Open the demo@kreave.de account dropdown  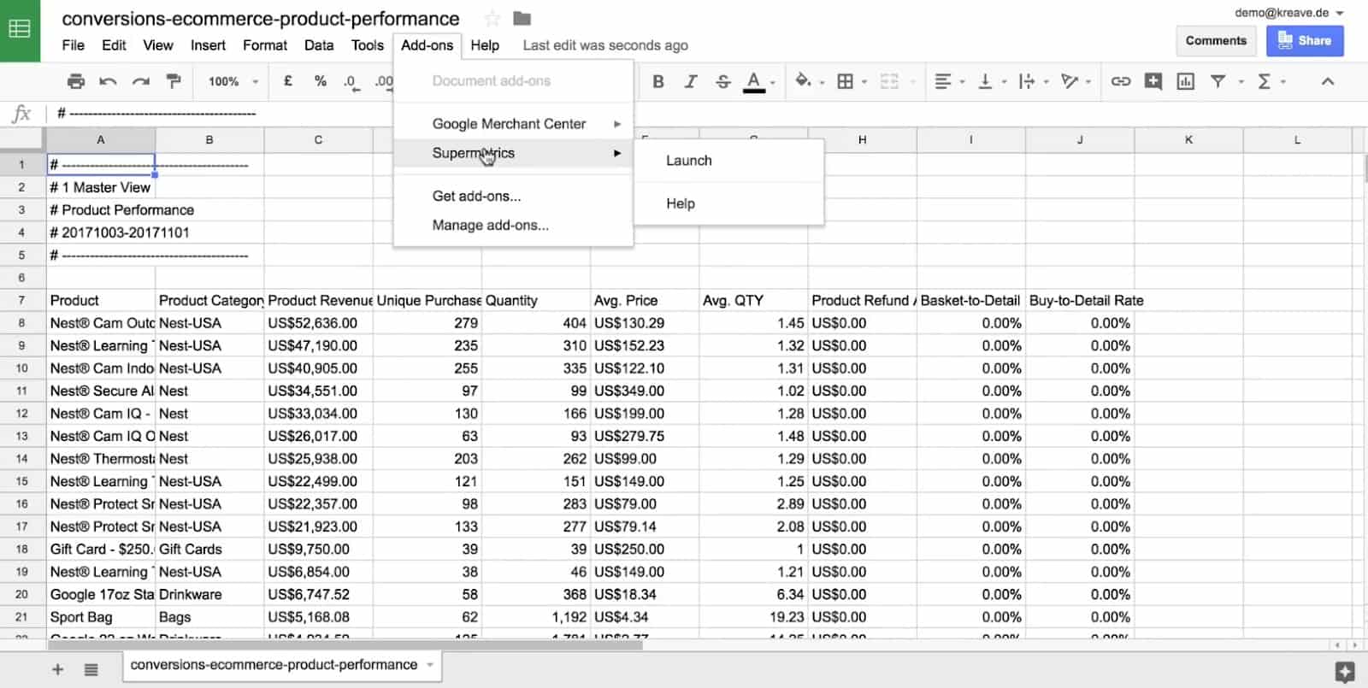click(x=1289, y=13)
